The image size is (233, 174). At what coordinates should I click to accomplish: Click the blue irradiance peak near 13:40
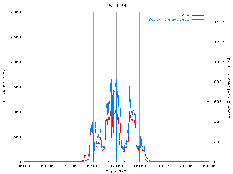click(x=130, y=86)
